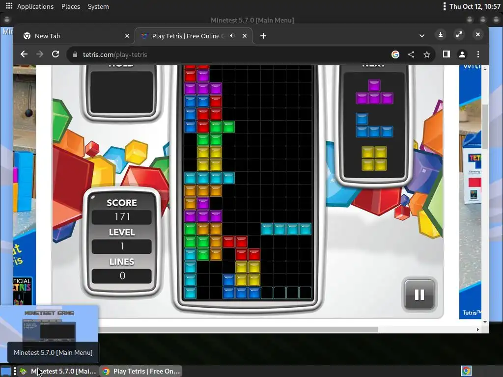Click the Applications grid icon
503x377 pixels.
(9, 6)
